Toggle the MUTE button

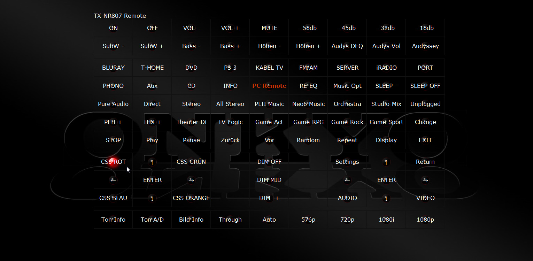pos(269,28)
